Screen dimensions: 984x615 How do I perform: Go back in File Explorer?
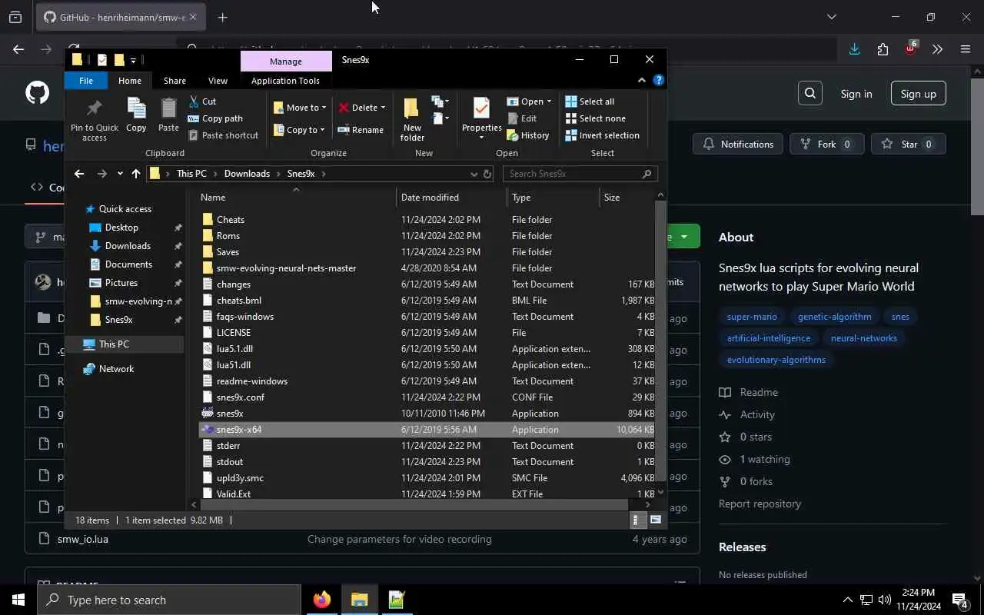pos(79,174)
